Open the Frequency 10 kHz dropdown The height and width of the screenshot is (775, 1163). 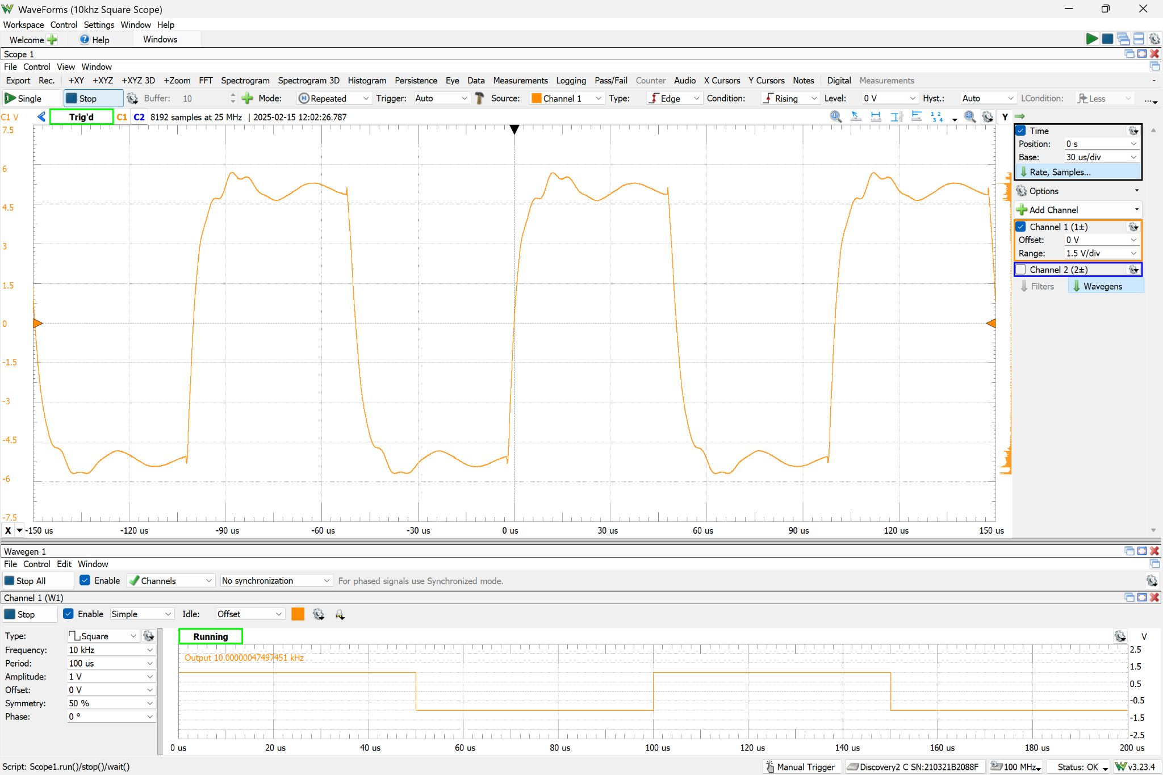coord(111,650)
